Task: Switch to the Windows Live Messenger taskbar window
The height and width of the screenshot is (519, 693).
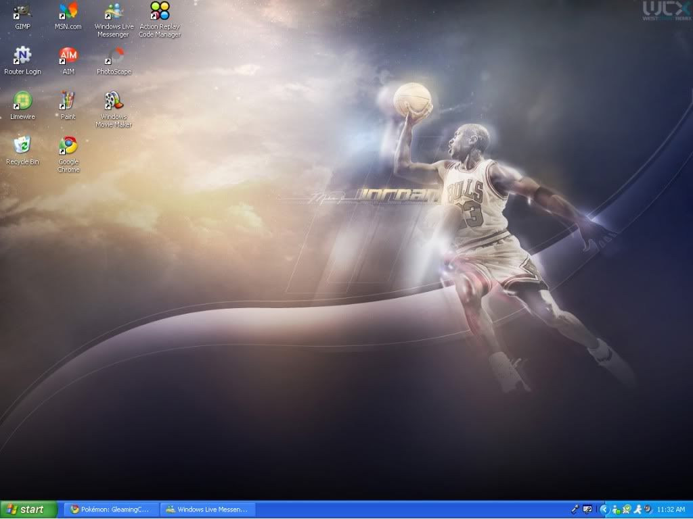Action: [206, 509]
